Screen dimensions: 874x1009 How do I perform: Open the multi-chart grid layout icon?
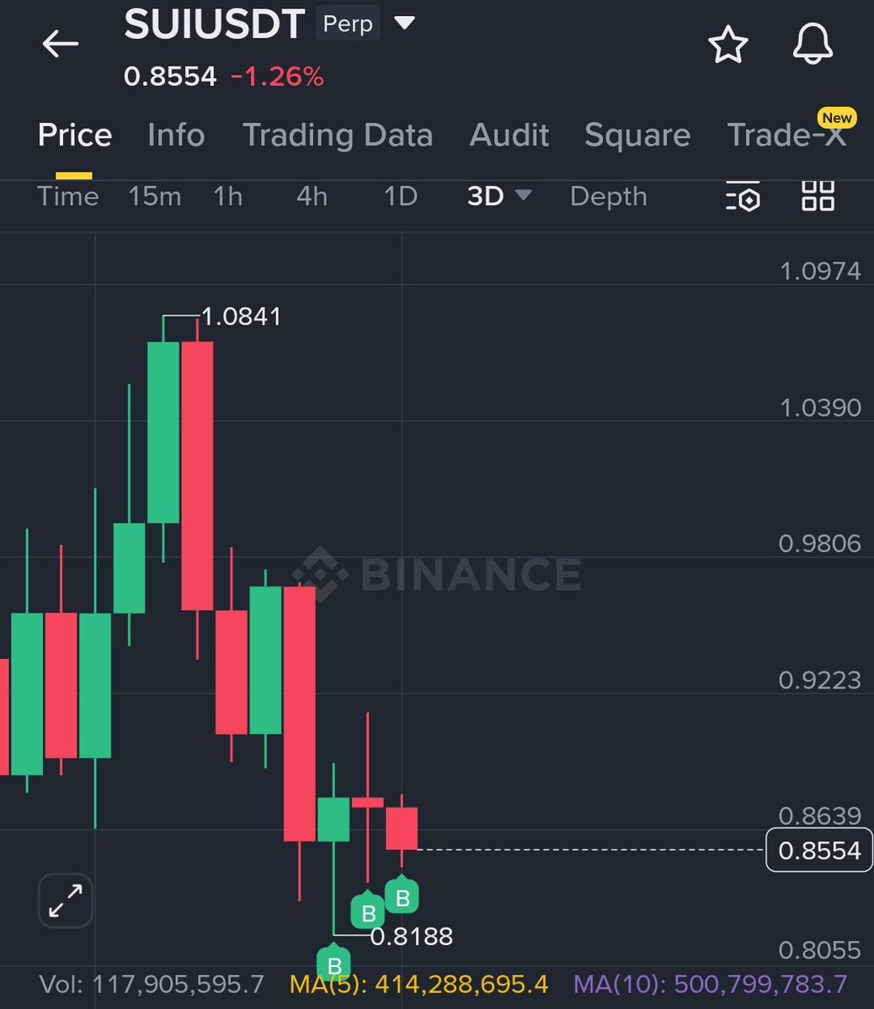point(818,196)
